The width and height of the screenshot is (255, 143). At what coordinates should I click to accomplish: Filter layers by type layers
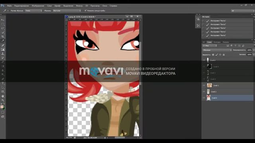tap(235, 46)
